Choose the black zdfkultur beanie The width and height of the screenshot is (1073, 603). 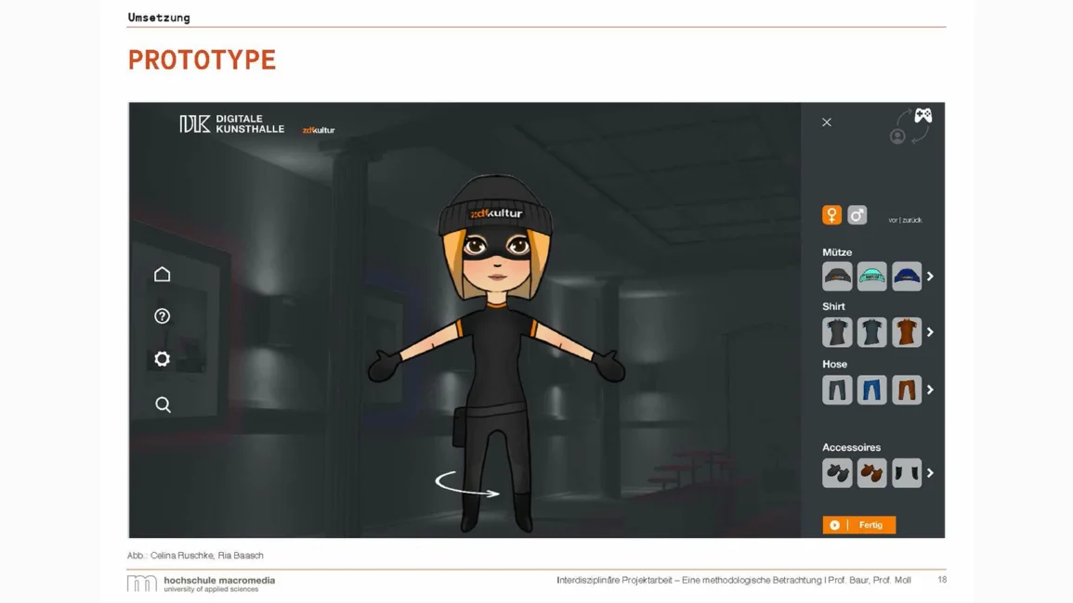pos(837,276)
